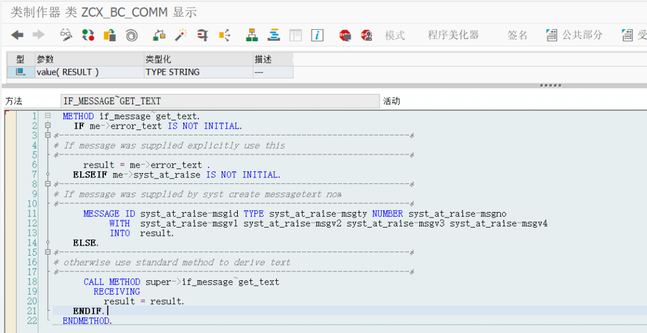Click the ENDMETHOD. statement
Screen dimensions: 647x333
coord(87,320)
